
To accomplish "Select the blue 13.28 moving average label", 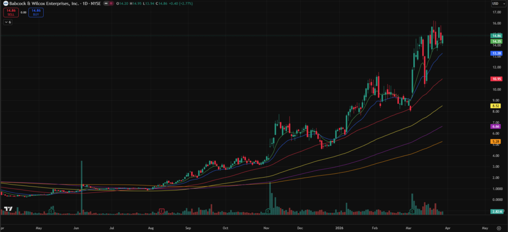I will (x=497, y=53).
